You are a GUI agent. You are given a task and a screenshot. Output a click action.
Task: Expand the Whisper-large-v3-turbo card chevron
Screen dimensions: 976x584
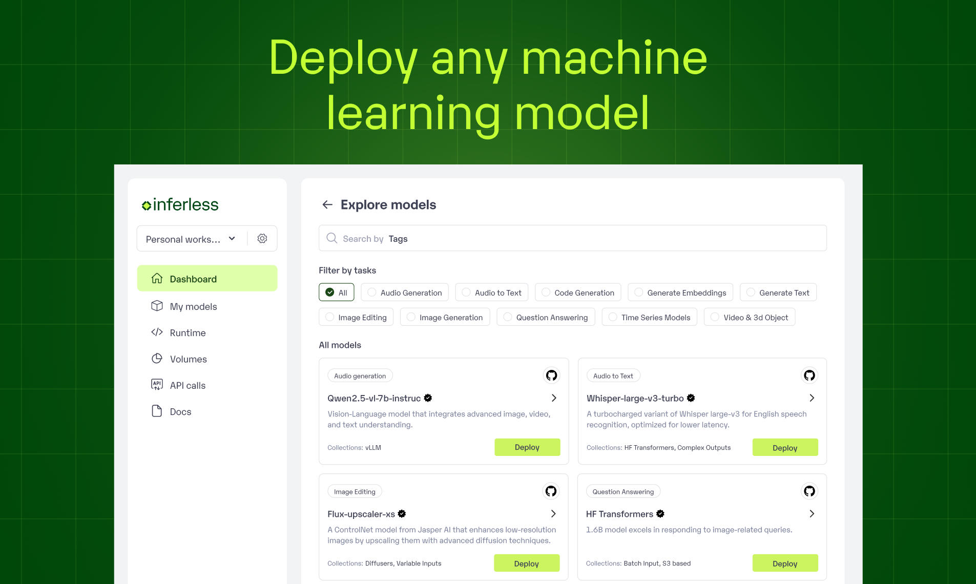[x=812, y=398]
